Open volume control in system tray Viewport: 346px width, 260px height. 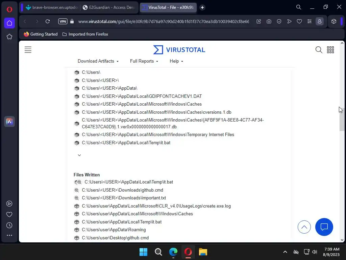click(x=315, y=252)
